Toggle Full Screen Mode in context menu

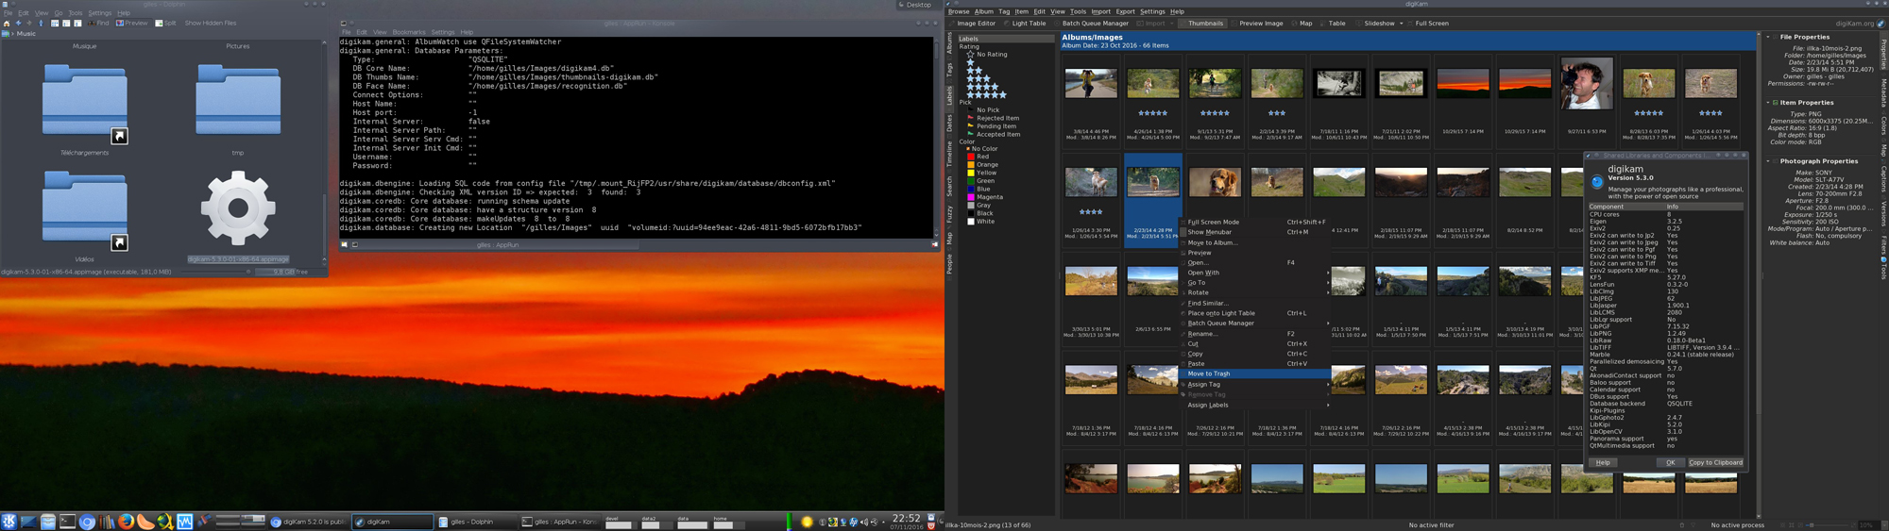1254,223
